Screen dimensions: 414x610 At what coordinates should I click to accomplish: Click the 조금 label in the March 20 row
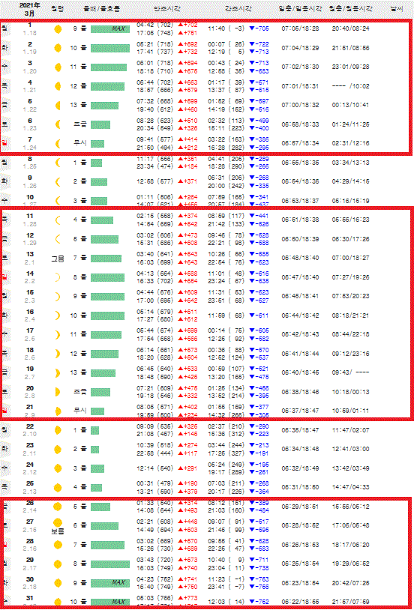[80, 392]
